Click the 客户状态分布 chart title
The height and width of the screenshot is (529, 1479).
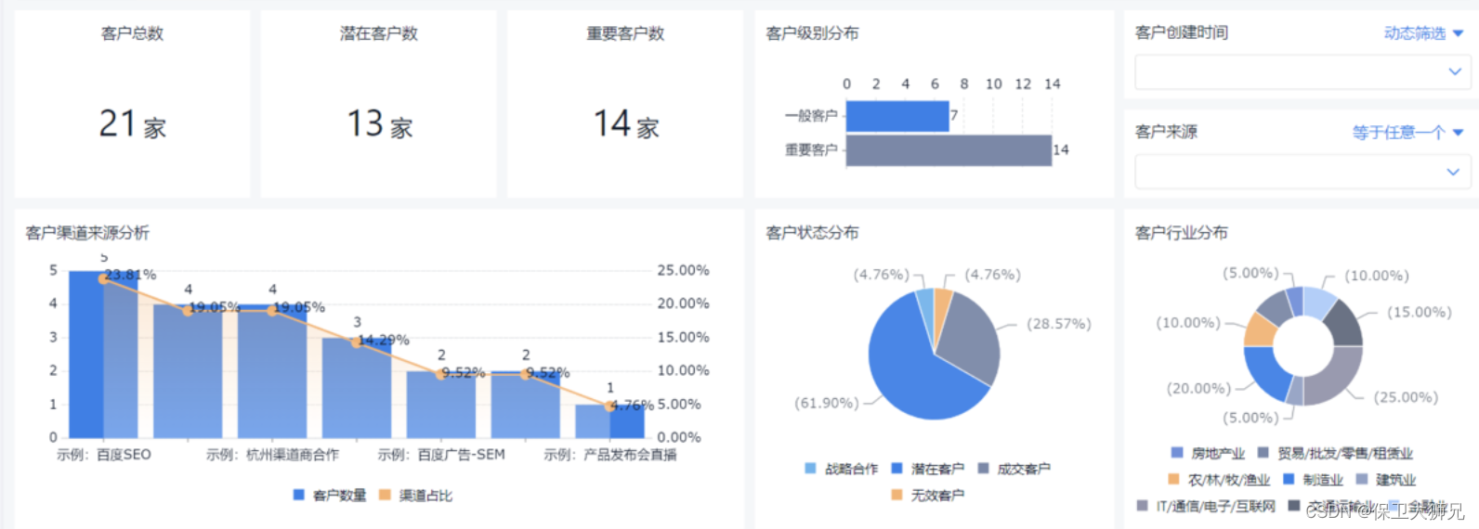pos(812,233)
